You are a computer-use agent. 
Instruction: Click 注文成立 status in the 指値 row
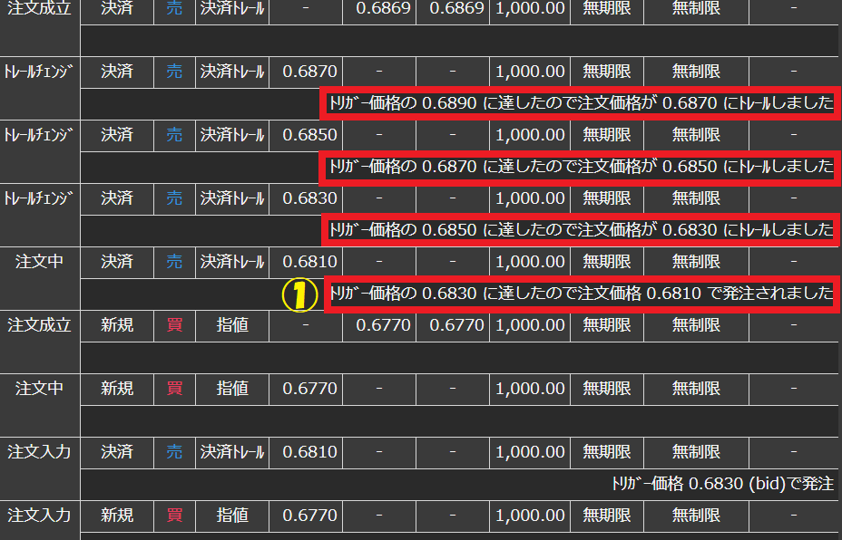(39, 325)
